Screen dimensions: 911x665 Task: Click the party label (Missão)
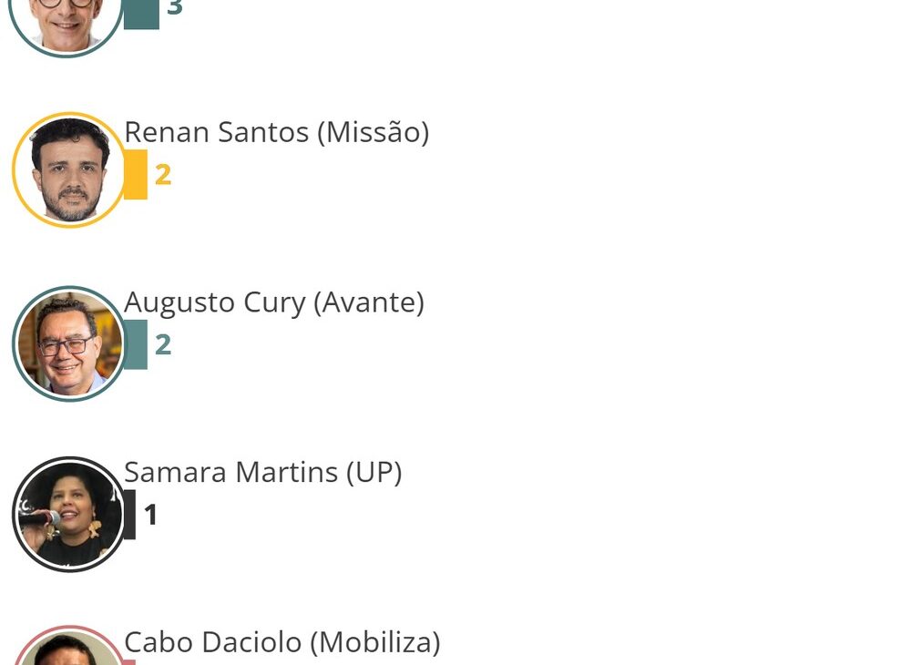pos(373,132)
